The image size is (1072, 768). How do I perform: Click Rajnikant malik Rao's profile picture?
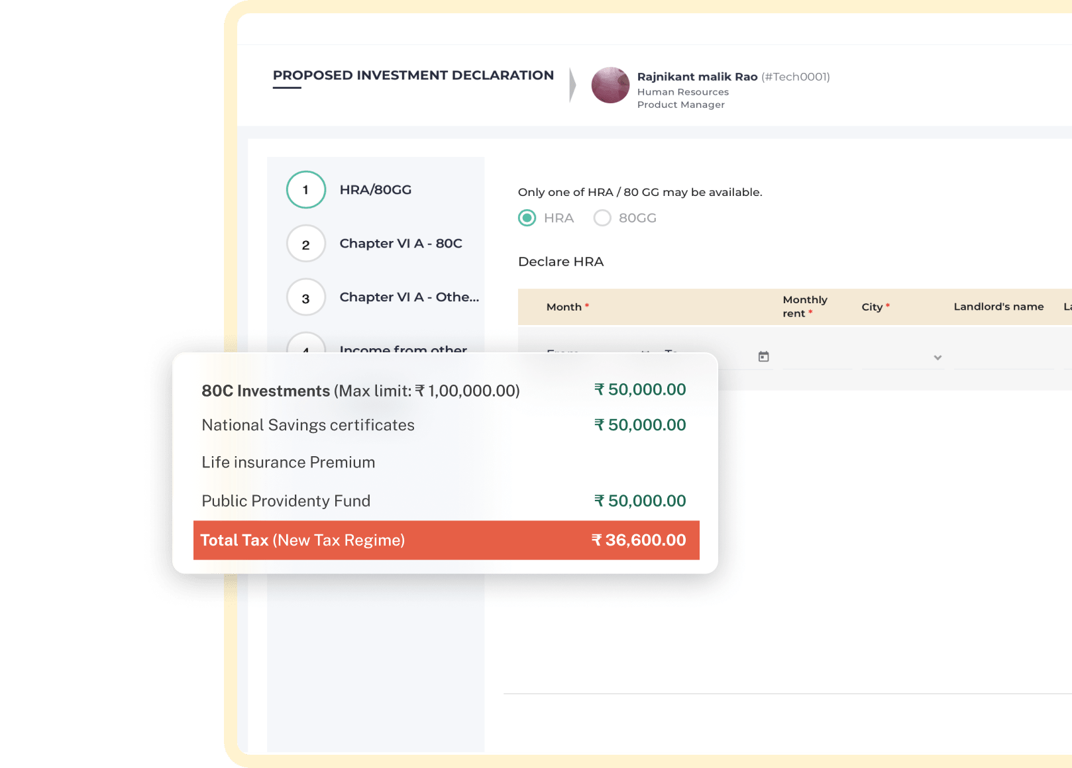610,85
